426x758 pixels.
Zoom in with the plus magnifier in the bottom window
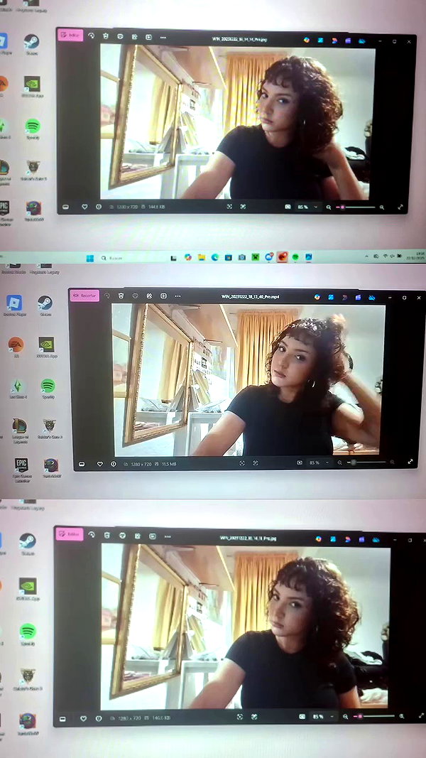tap(401, 716)
